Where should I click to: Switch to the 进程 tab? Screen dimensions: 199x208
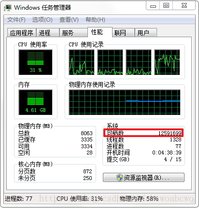pos(48,33)
